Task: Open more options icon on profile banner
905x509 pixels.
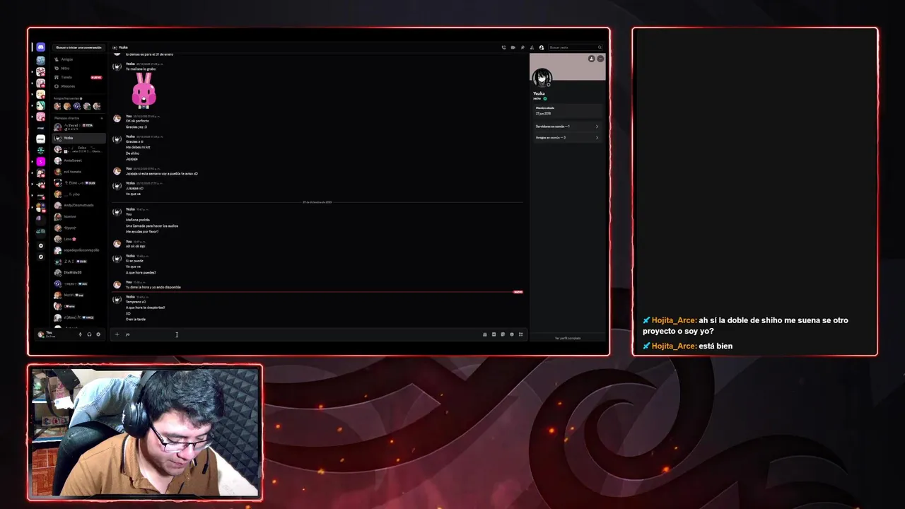Action: 600,59
